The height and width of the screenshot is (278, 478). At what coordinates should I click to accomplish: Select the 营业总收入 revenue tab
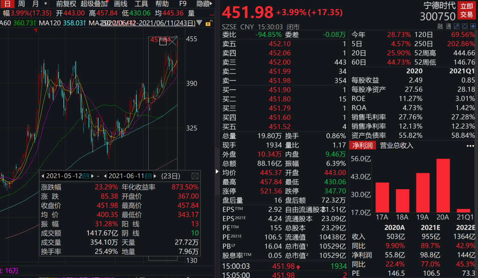coord(396,145)
